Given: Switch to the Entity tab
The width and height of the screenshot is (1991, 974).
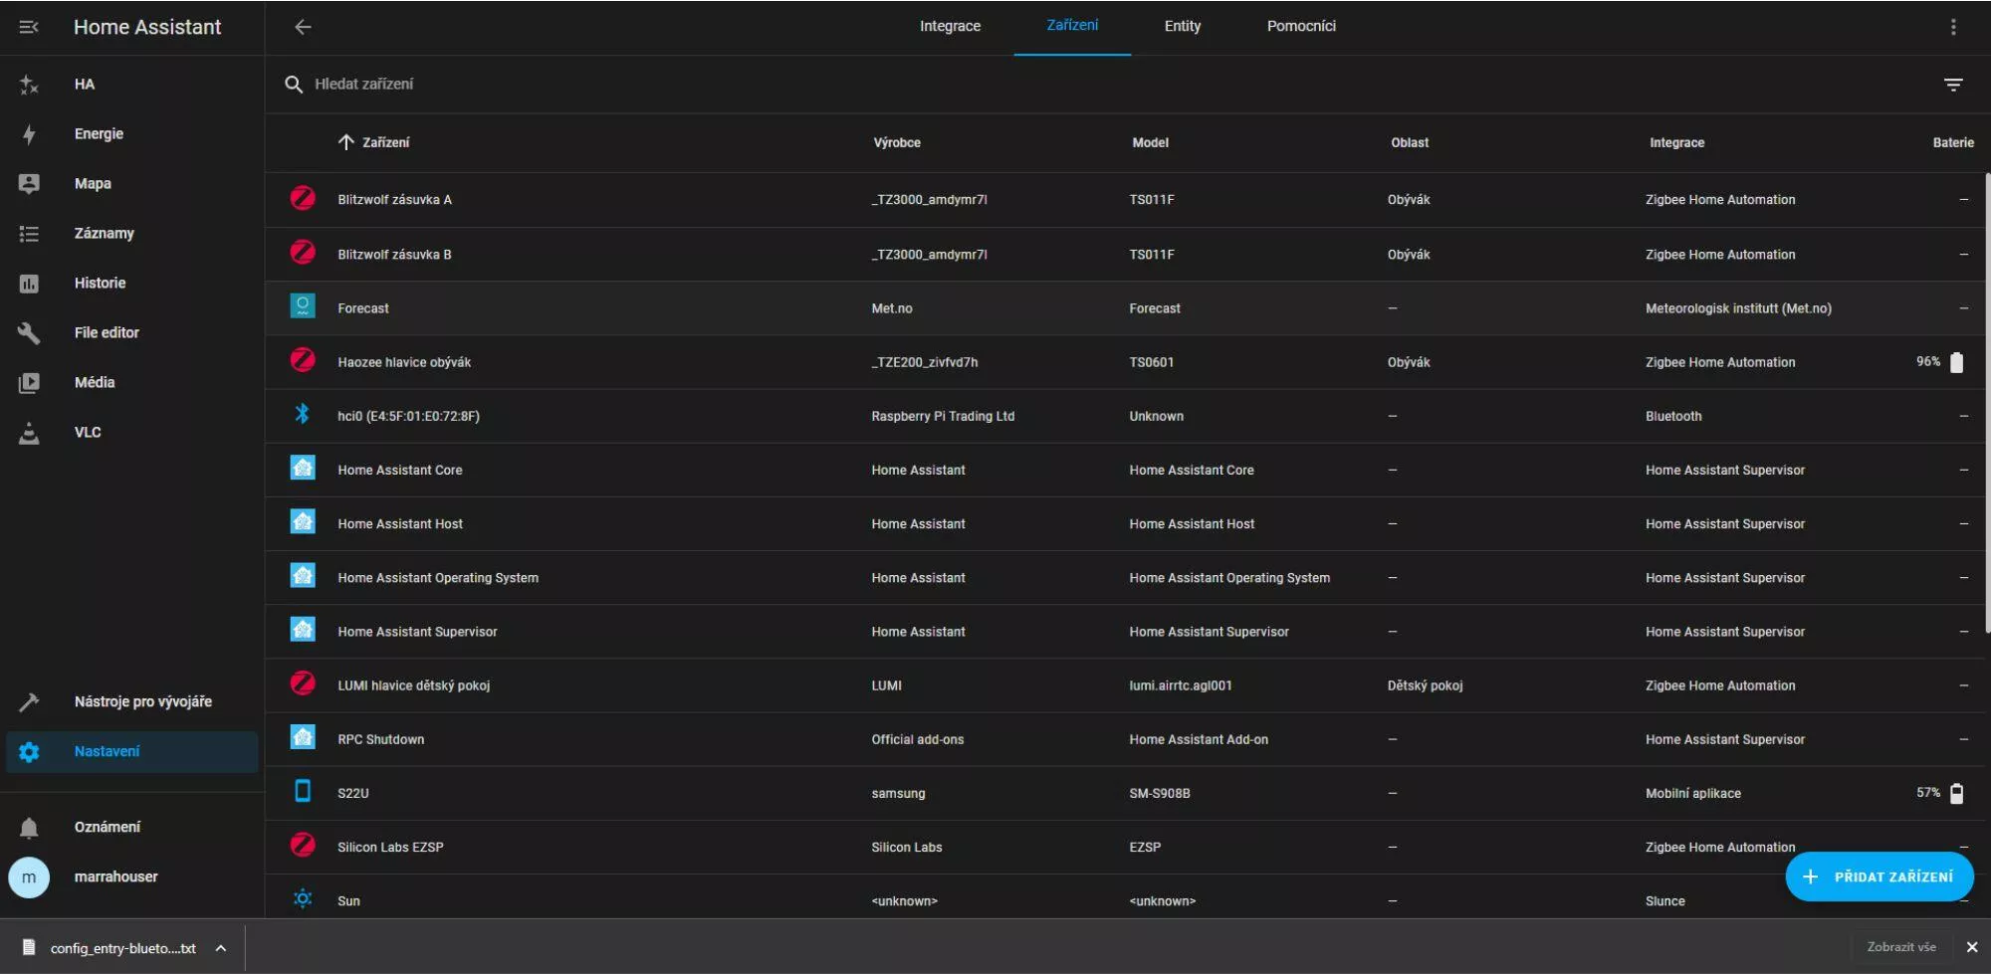Looking at the screenshot, I should pos(1183,27).
